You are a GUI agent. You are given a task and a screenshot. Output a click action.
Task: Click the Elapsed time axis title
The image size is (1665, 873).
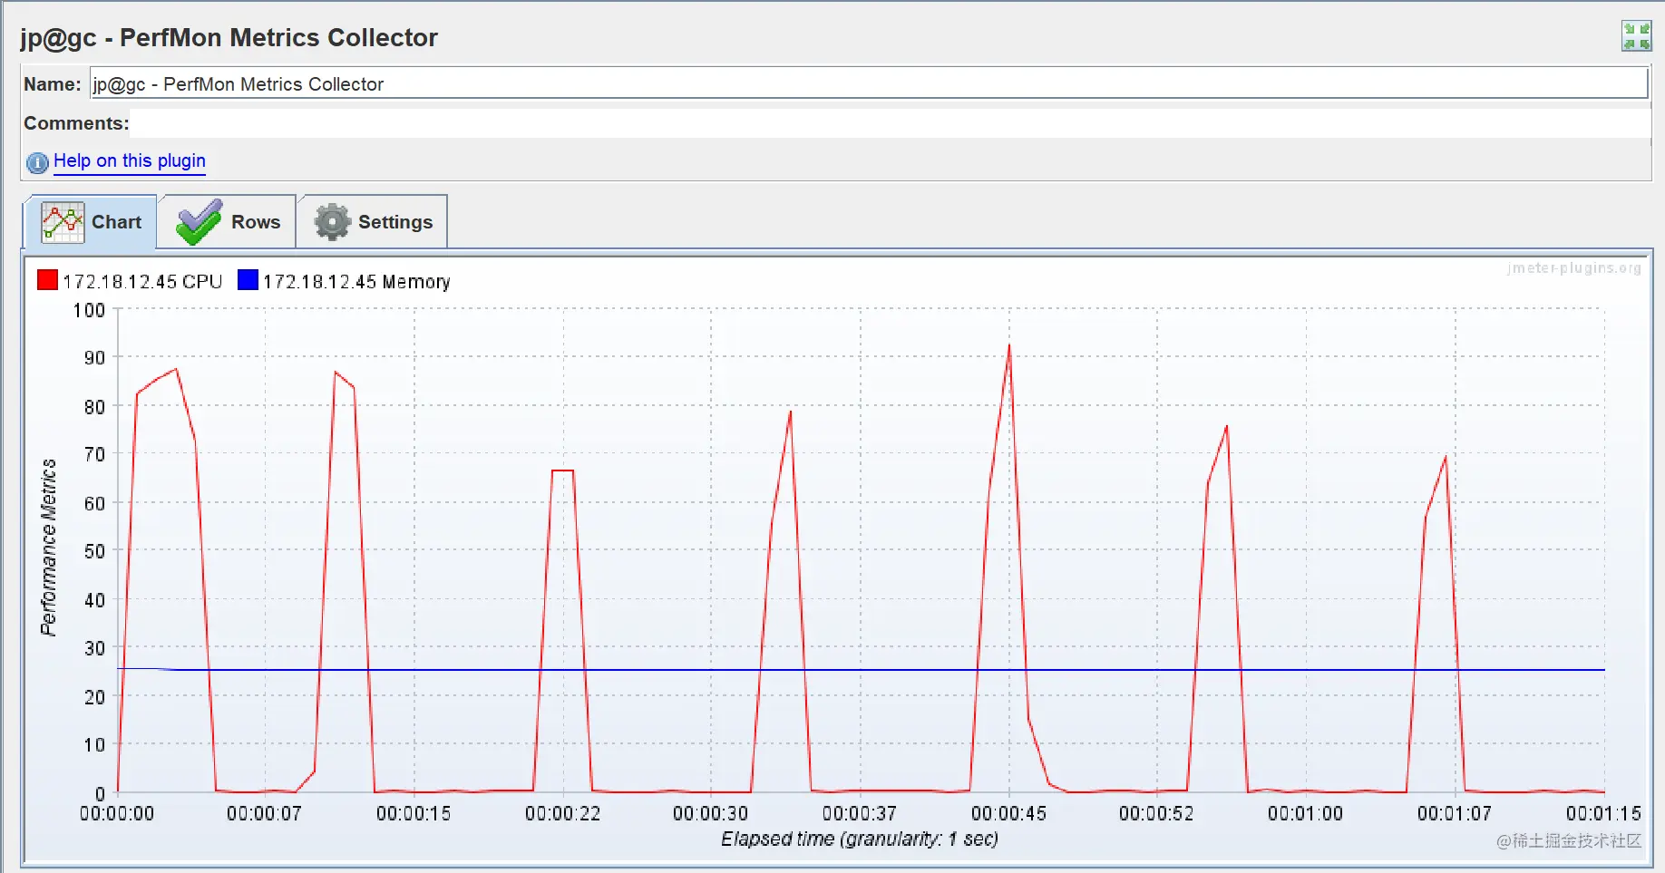point(860,839)
